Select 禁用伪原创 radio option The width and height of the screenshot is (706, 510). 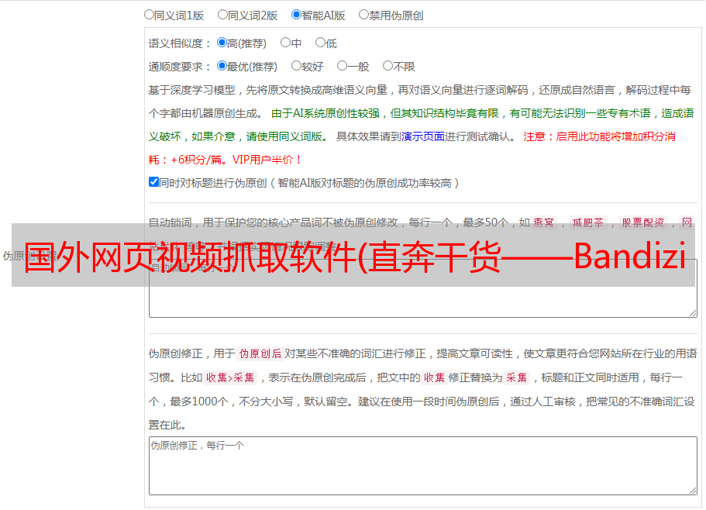tap(363, 15)
